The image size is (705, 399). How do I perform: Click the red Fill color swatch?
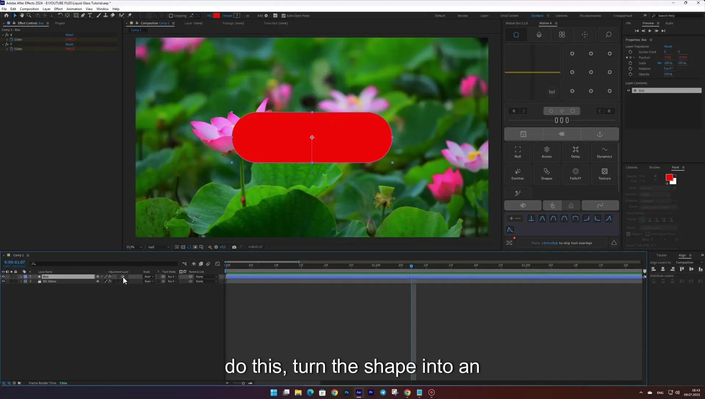[216, 15]
